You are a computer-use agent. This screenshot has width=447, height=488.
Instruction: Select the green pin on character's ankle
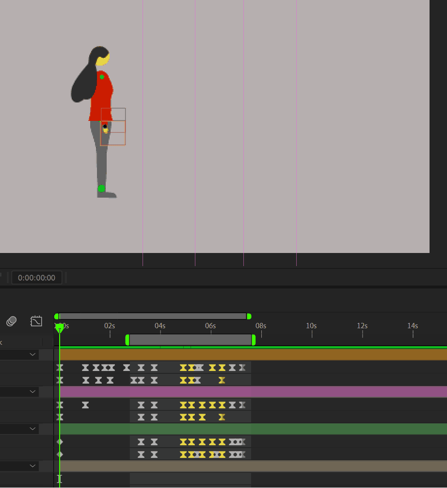(101, 188)
